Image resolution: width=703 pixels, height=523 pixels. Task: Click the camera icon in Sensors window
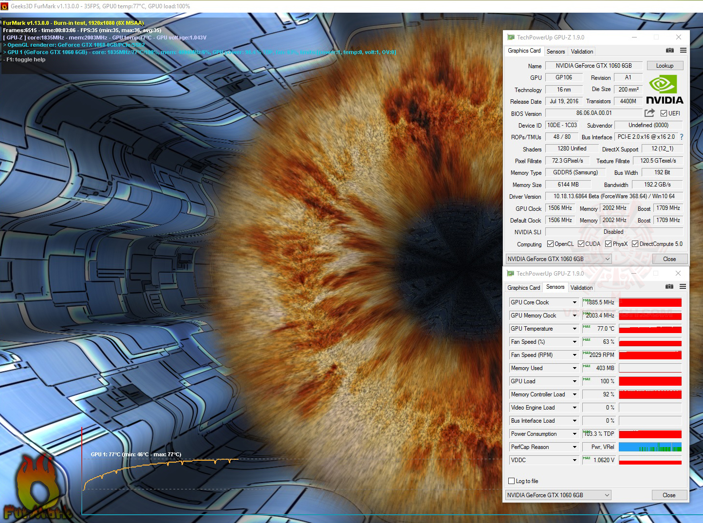[x=669, y=287]
